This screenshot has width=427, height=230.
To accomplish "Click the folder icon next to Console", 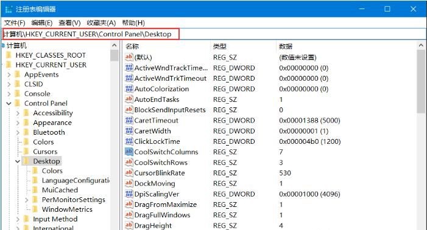I will 18,93.
